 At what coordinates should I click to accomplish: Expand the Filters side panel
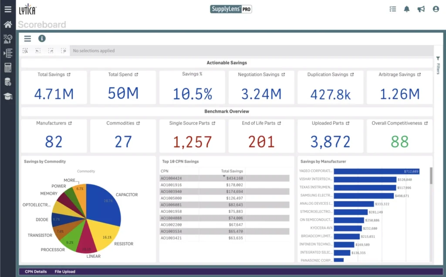[x=438, y=65]
